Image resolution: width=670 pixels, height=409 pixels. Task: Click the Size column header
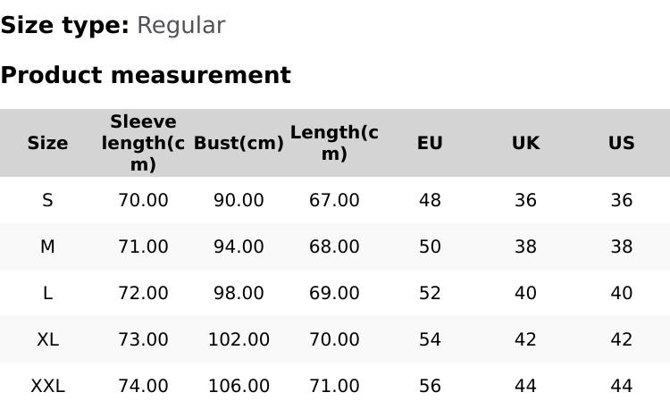coord(47,143)
